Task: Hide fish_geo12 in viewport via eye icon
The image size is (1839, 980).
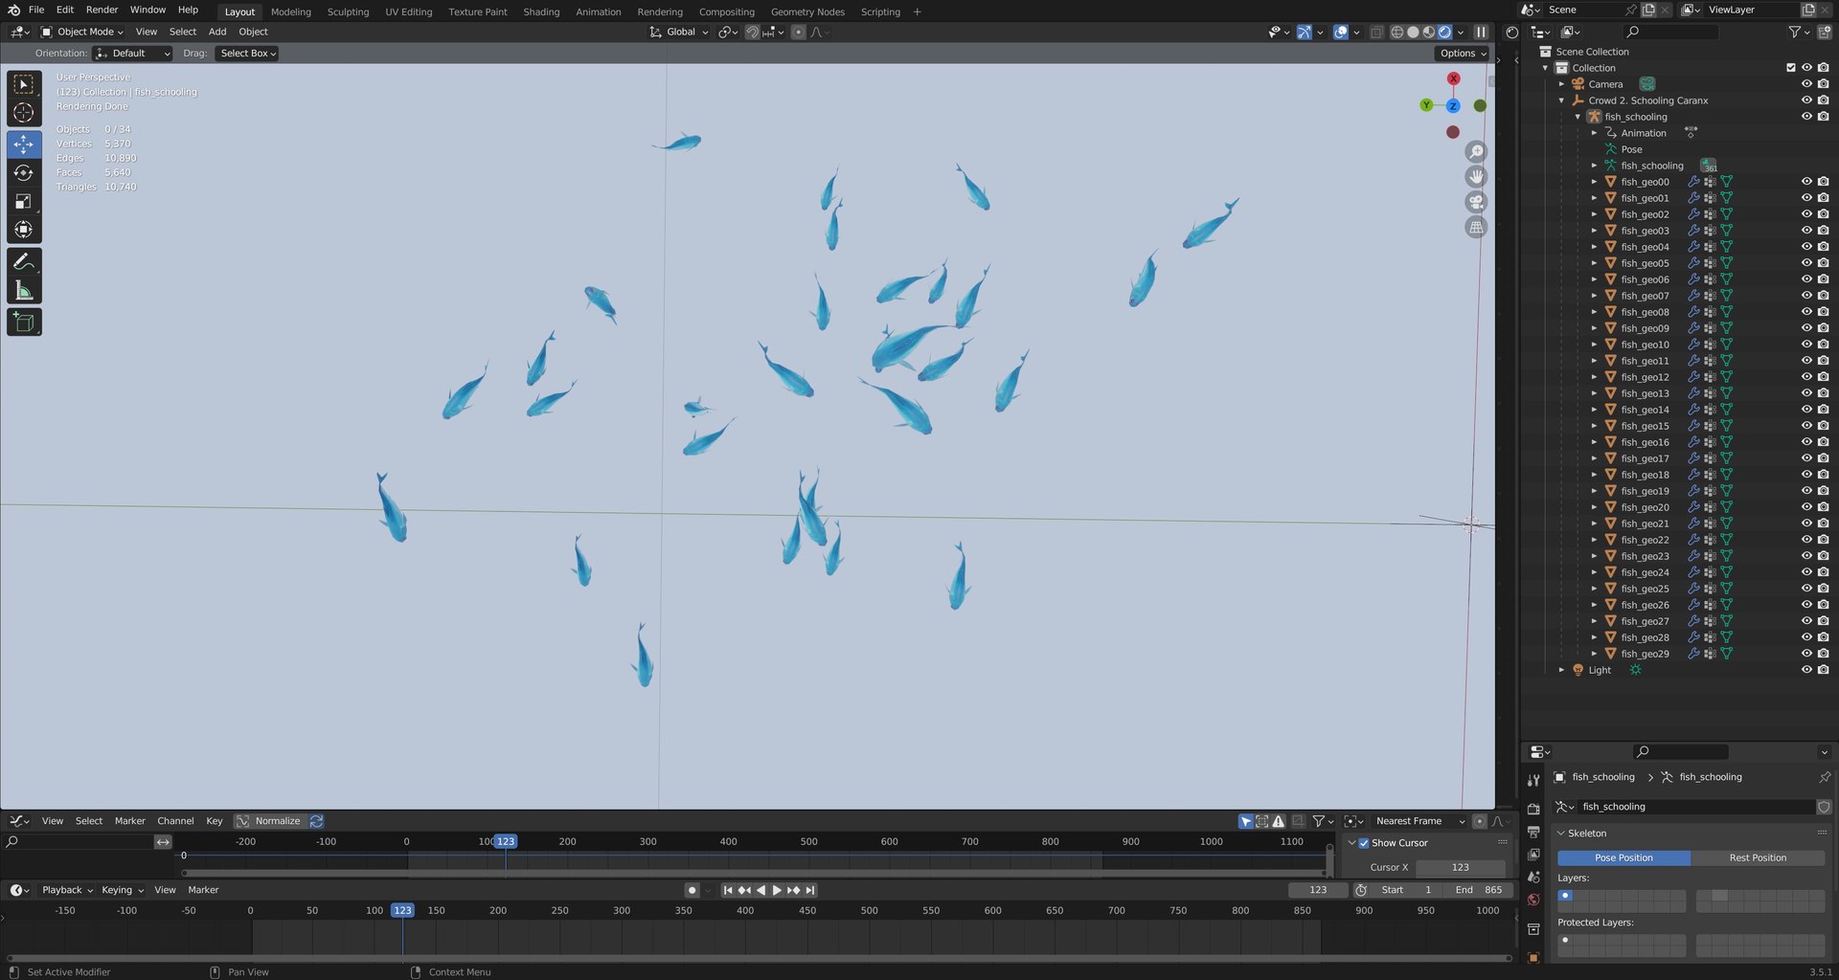Action: pyautogui.click(x=1806, y=377)
